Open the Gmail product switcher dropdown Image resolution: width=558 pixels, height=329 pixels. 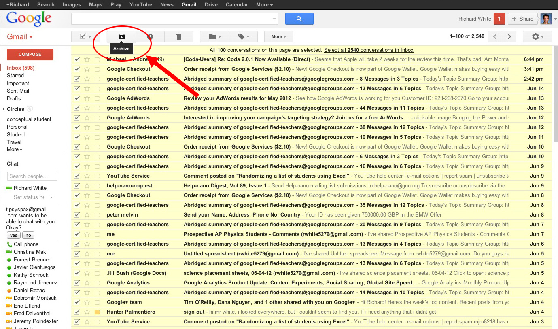[x=20, y=37]
